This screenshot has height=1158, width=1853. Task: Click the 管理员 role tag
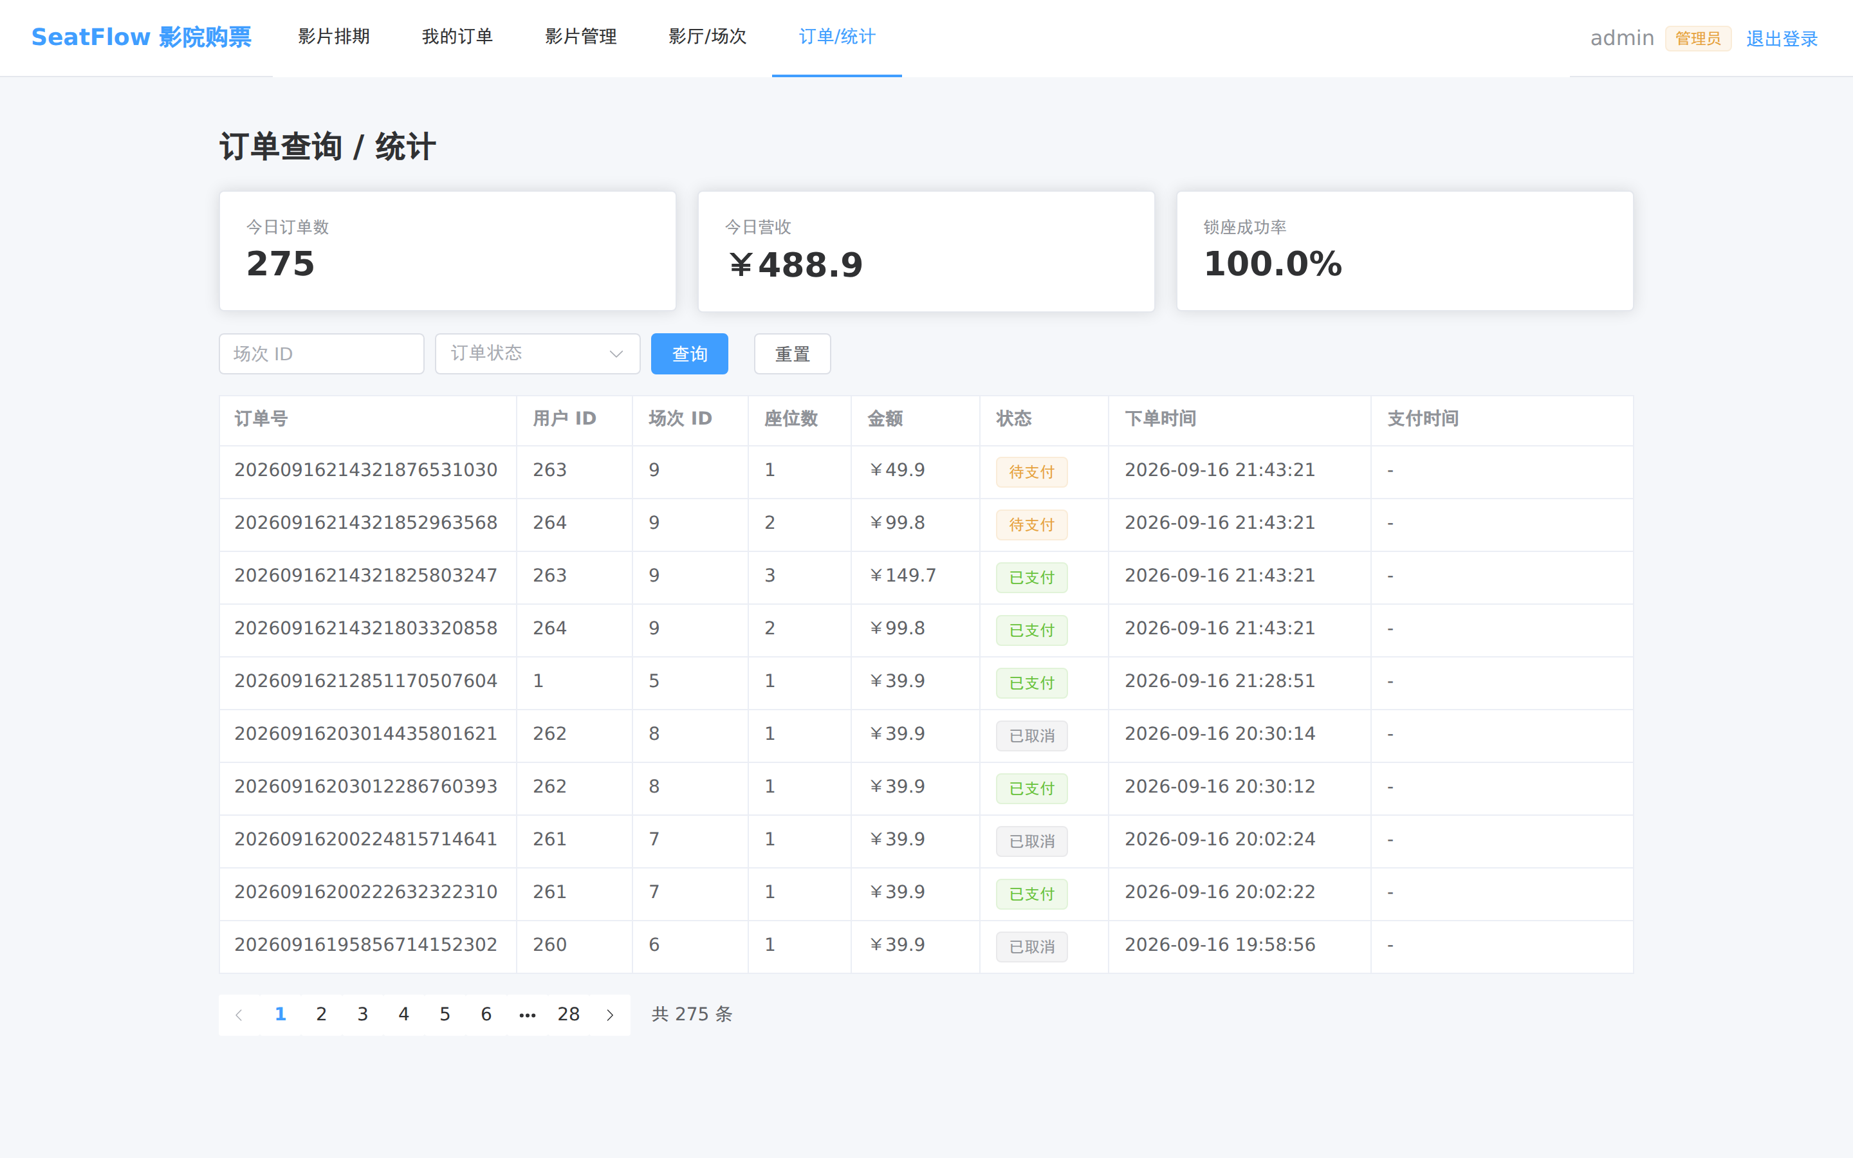click(x=1699, y=39)
